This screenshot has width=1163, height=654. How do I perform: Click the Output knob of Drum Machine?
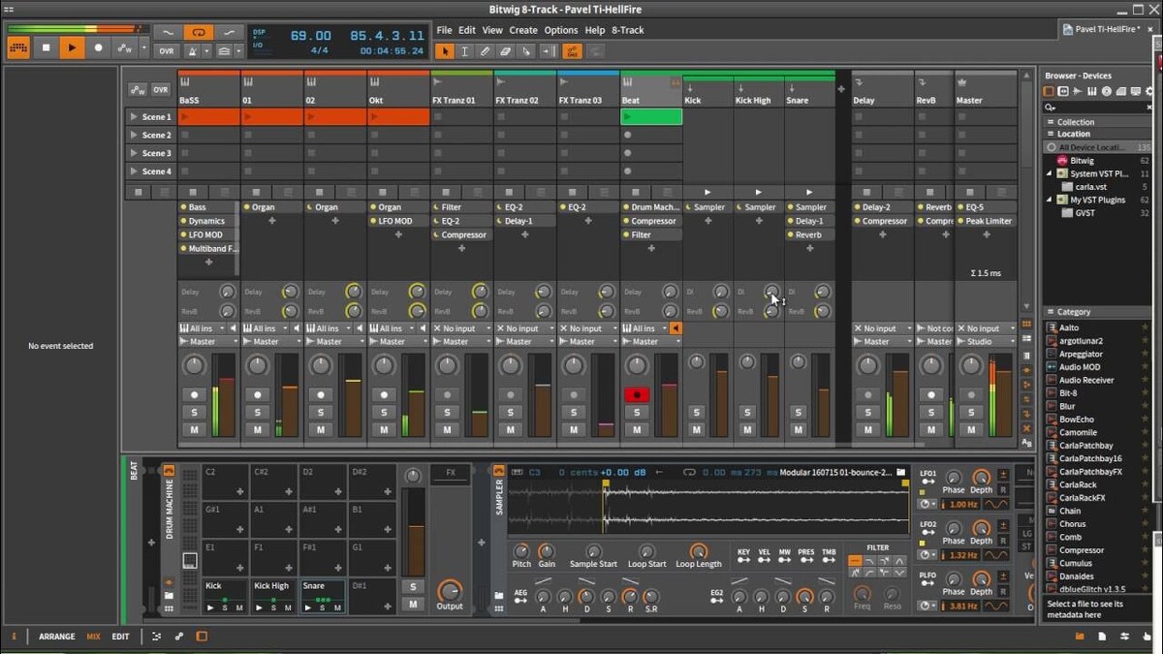[x=450, y=590]
